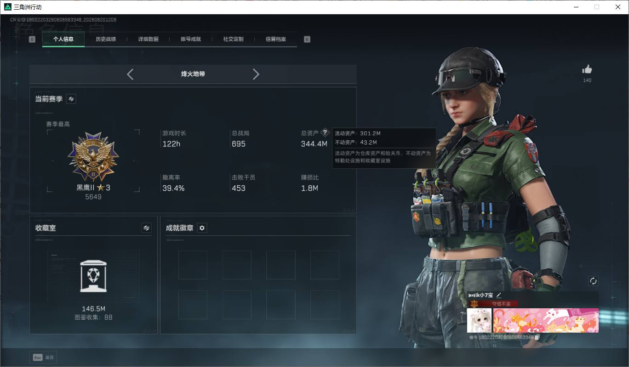Open the 收藏室 display case icon
The image size is (629, 367).
93,276
